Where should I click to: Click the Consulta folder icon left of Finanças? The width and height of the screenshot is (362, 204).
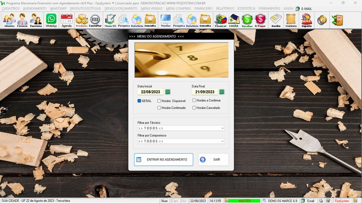click(205, 20)
